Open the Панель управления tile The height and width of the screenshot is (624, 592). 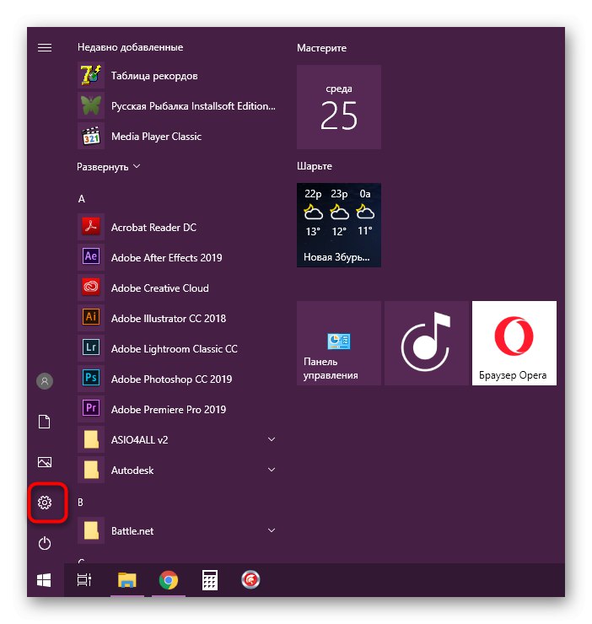click(x=339, y=343)
